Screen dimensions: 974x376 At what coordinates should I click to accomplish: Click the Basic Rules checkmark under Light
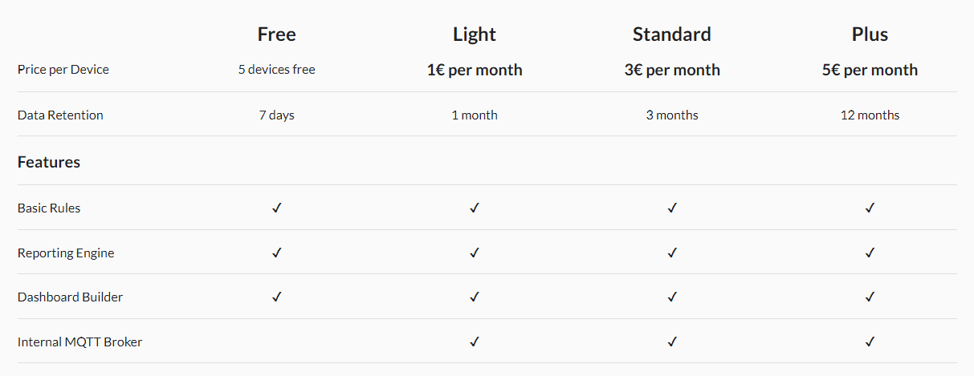pyautogui.click(x=475, y=208)
